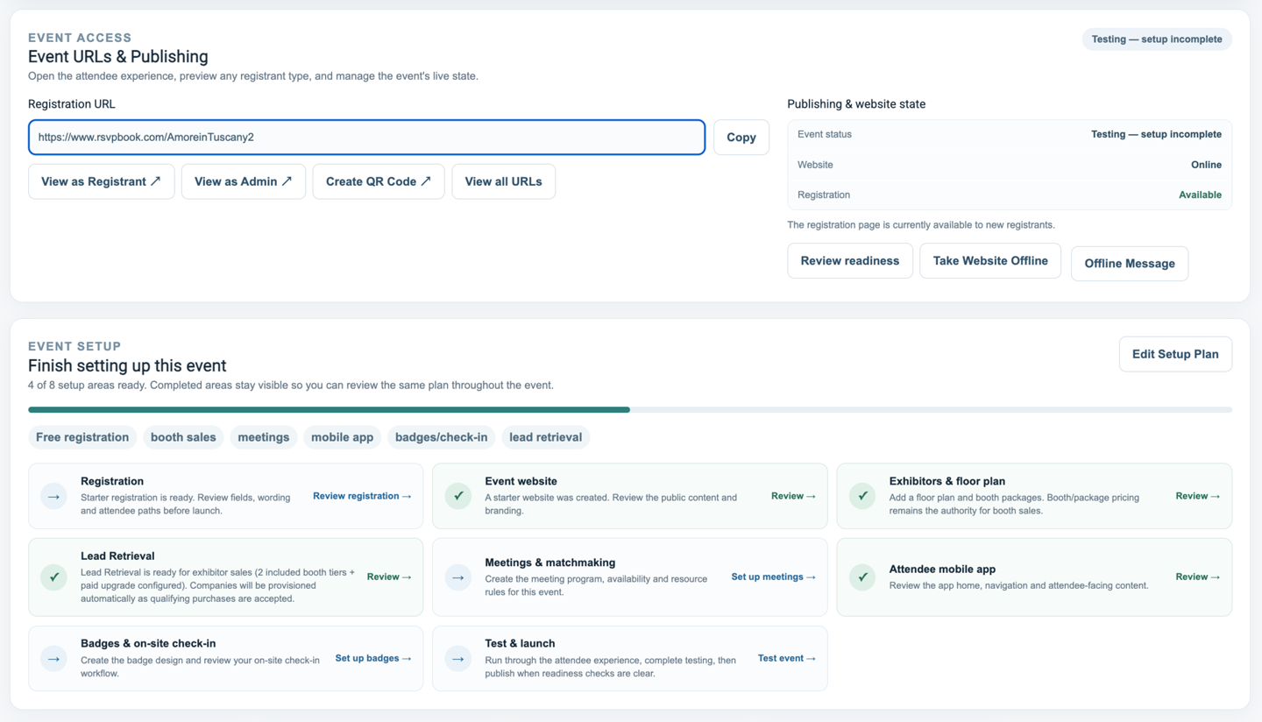Click the mobile app tag
The height and width of the screenshot is (722, 1262).
click(343, 437)
